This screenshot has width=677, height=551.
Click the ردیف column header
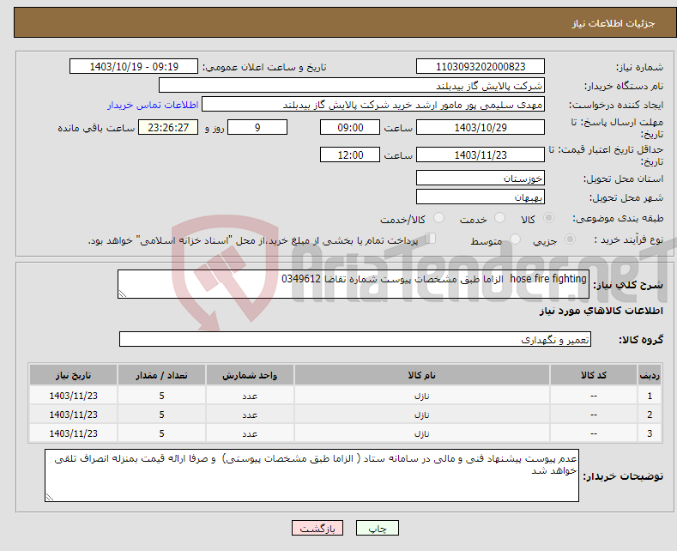650,375
